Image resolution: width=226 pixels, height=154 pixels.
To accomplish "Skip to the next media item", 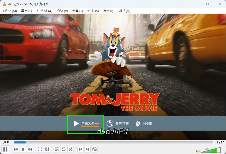I will pyautogui.click(x=30, y=149).
